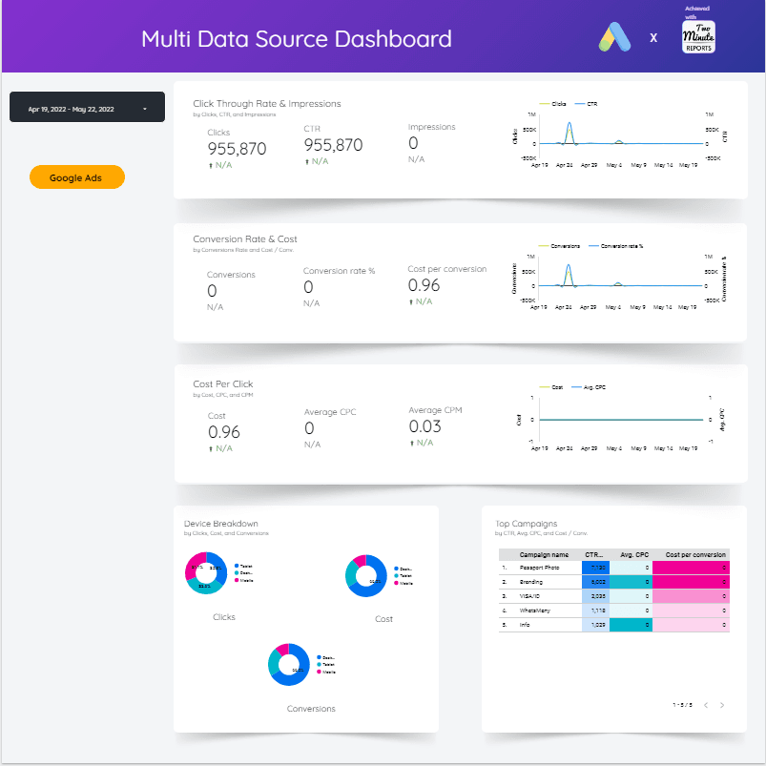This screenshot has height=766, width=766.
Task: Go to previous page of Top Campaigns table
Action: click(x=705, y=705)
